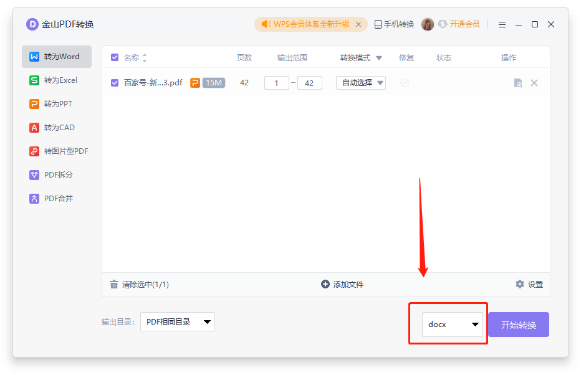Select PDF拆分 in sidebar
This screenshot has height=375, width=581.
coord(57,175)
